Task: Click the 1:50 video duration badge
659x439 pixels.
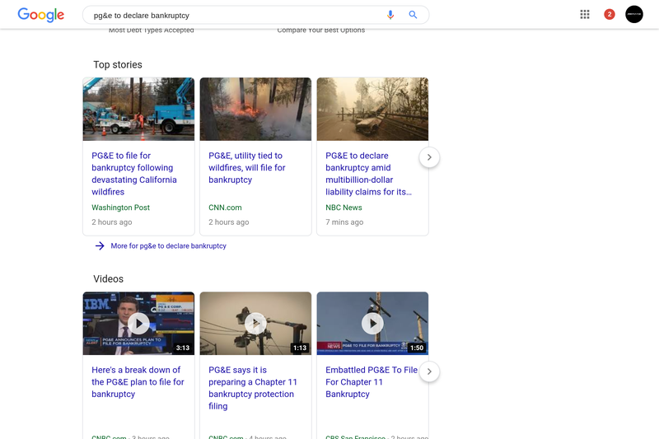Action: click(417, 348)
